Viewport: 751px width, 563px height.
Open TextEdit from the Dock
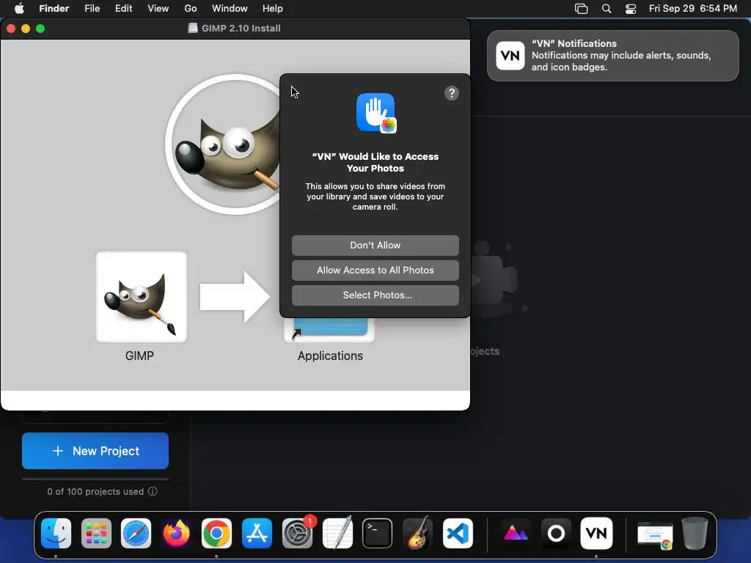click(337, 532)
